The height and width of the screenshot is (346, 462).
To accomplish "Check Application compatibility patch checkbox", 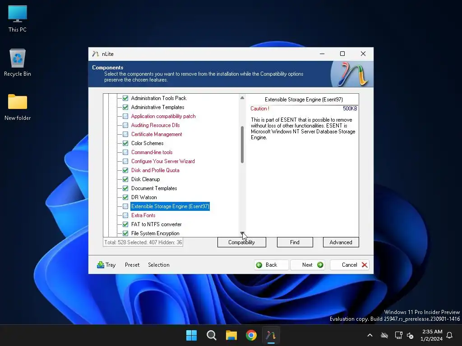I will pyautogui.click(x=125, y=116).
